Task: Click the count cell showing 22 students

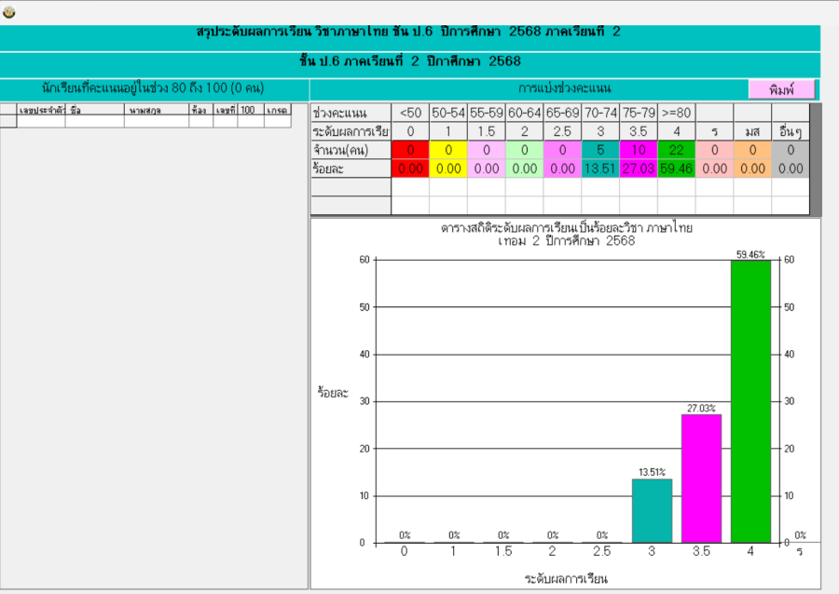Action: point(677,150)
